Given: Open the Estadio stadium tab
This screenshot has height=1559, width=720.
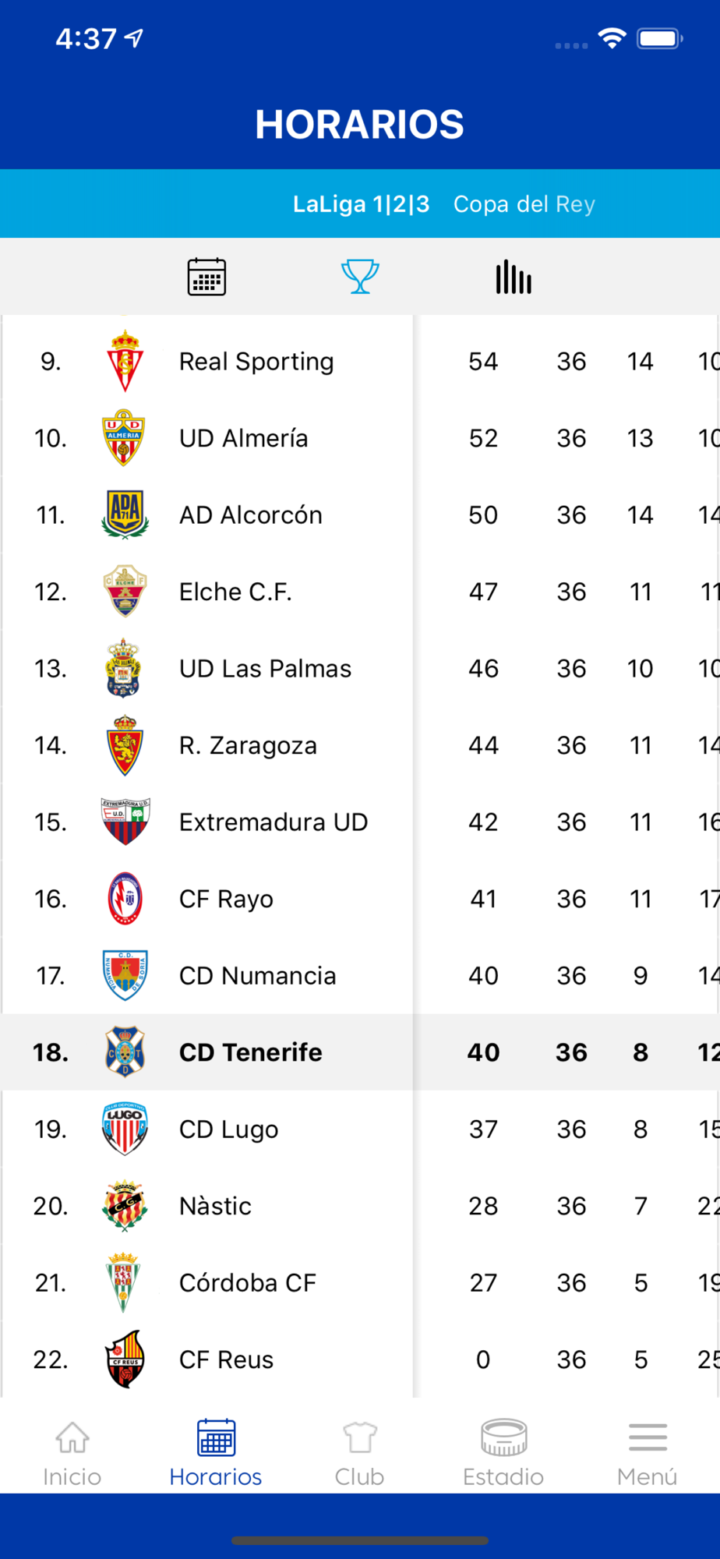Looking at the screenshot, I should click(x=503, y=1453).
